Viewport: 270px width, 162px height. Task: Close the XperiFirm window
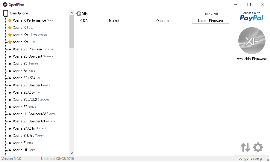coord(263,5)
